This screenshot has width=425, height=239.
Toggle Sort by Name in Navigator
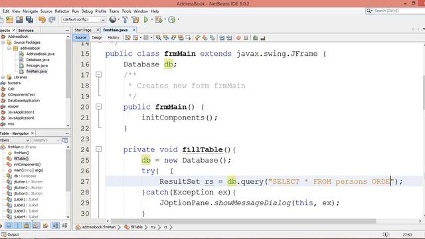pyautogui.click(x=56, y=226)
